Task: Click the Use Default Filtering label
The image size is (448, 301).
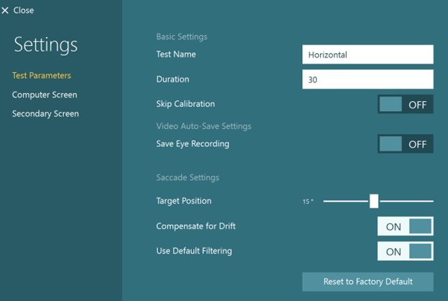Action: [194, 251]
